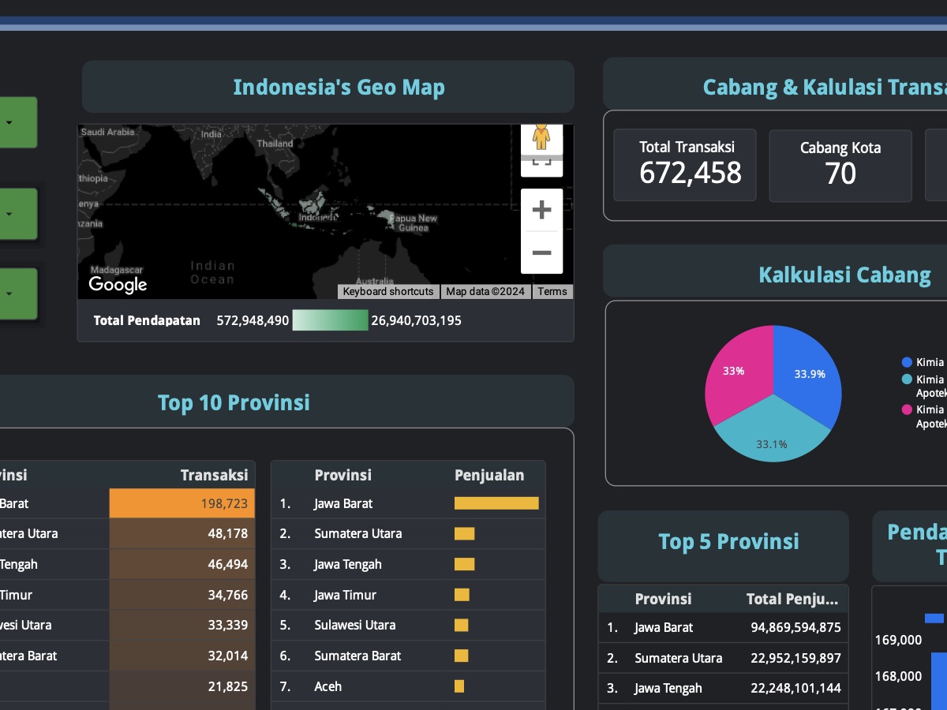Image resolution: width=947 pixels, height=710 pixels.
Task: Click the 572,948,490 minimum legend value
Action: pos(253,320)
